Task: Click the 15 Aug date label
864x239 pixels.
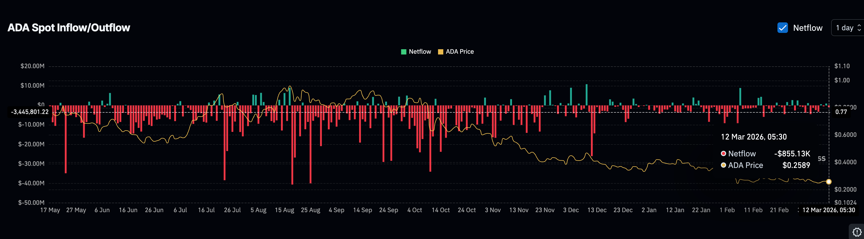Action: click(284, 210)
